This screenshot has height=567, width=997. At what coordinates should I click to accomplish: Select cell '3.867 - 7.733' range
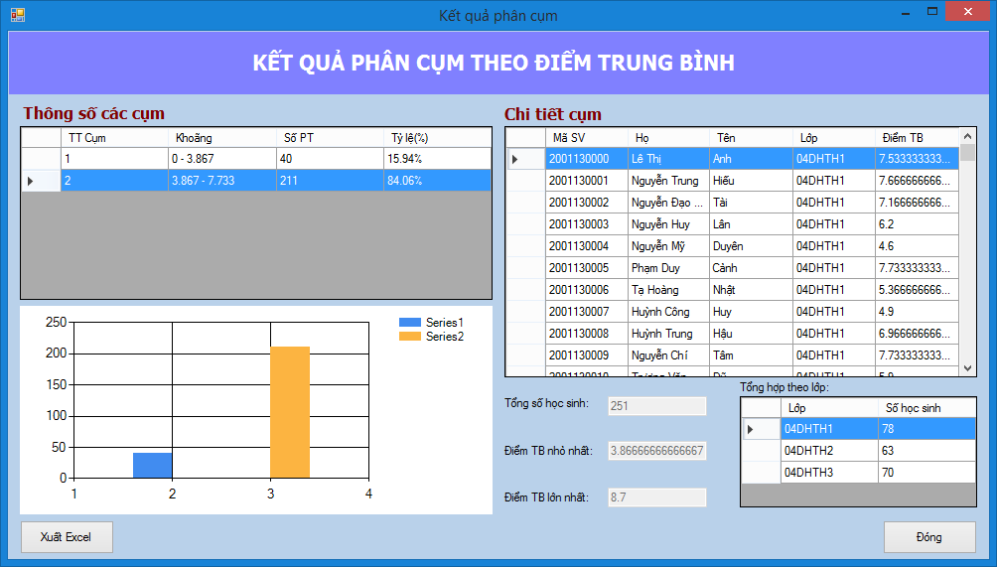pos(222,181)
